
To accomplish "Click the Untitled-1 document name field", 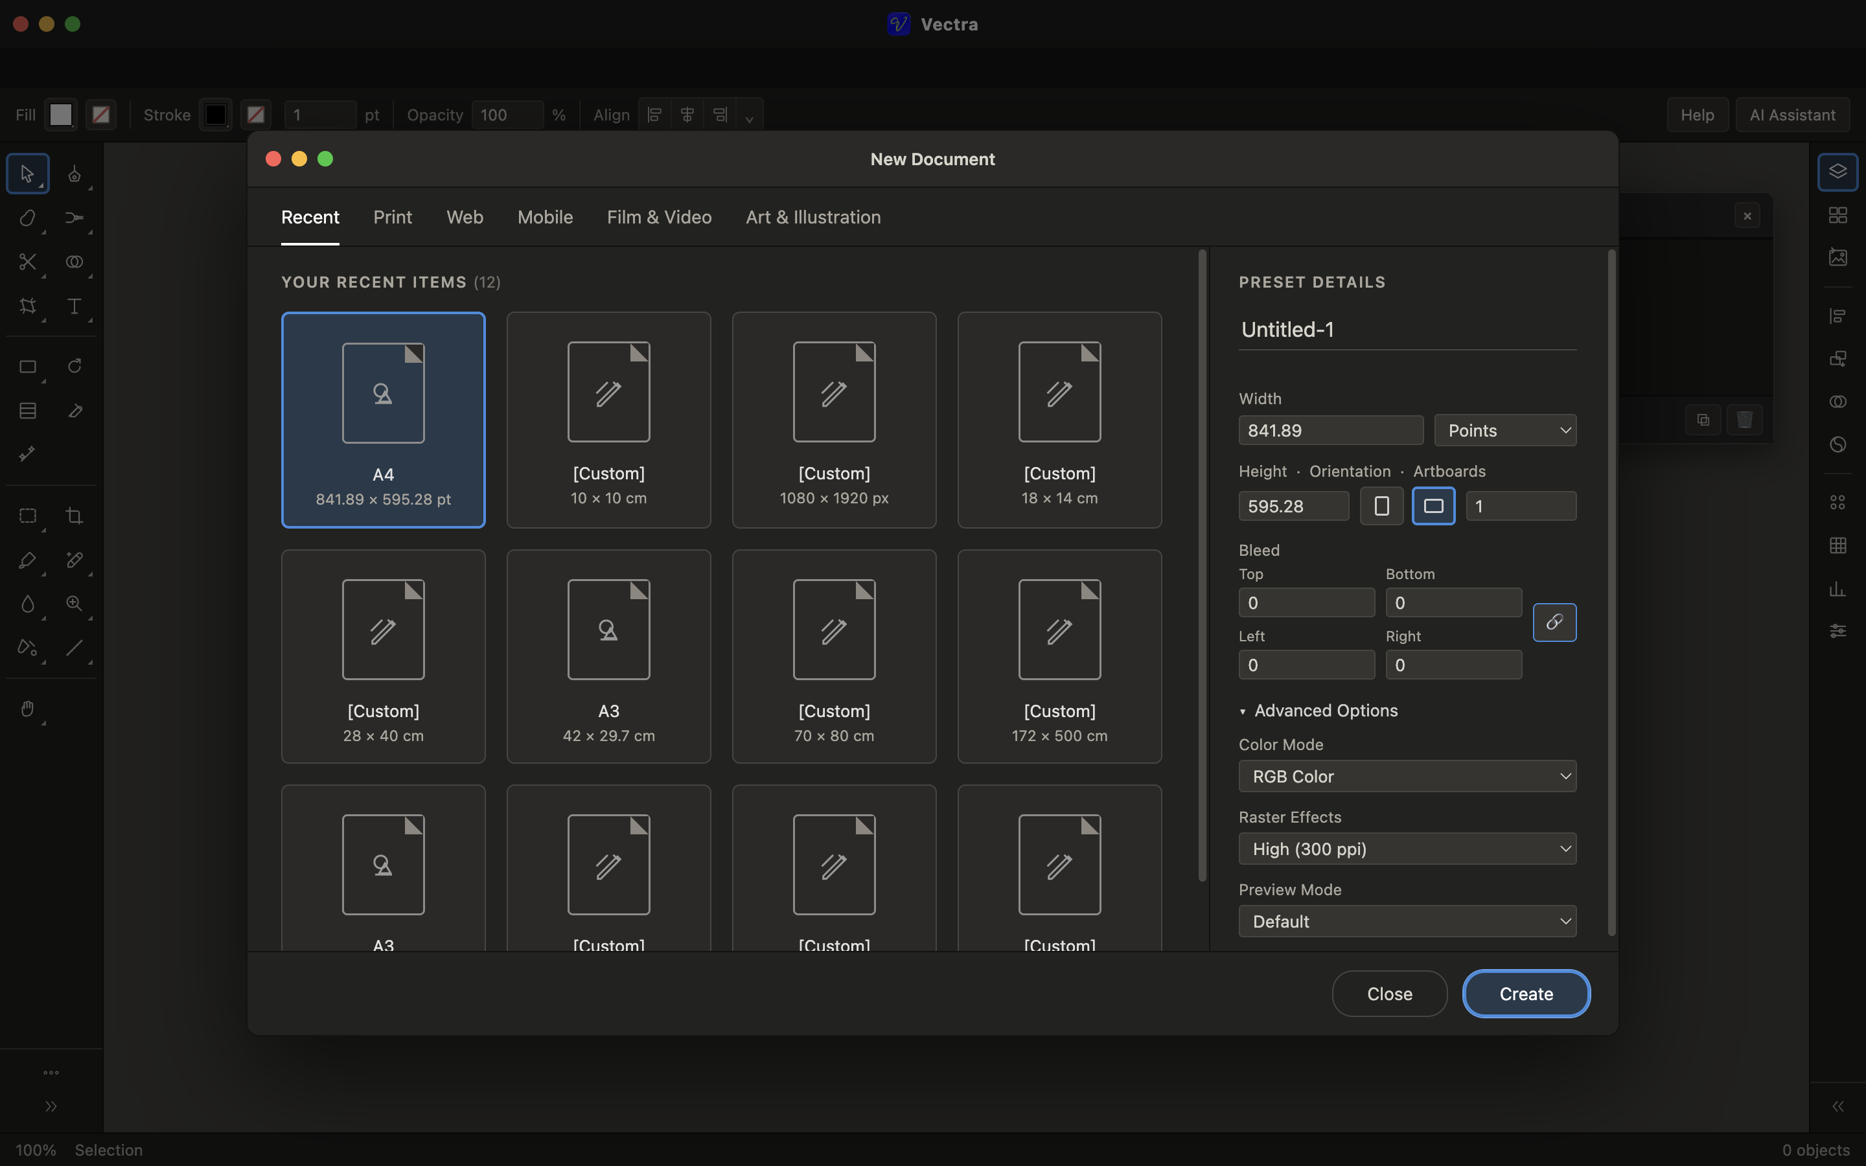I will [1407, 330].
